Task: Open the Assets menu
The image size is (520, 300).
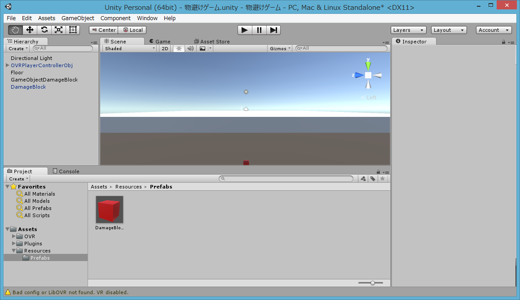Action: (x=46, y=18)
